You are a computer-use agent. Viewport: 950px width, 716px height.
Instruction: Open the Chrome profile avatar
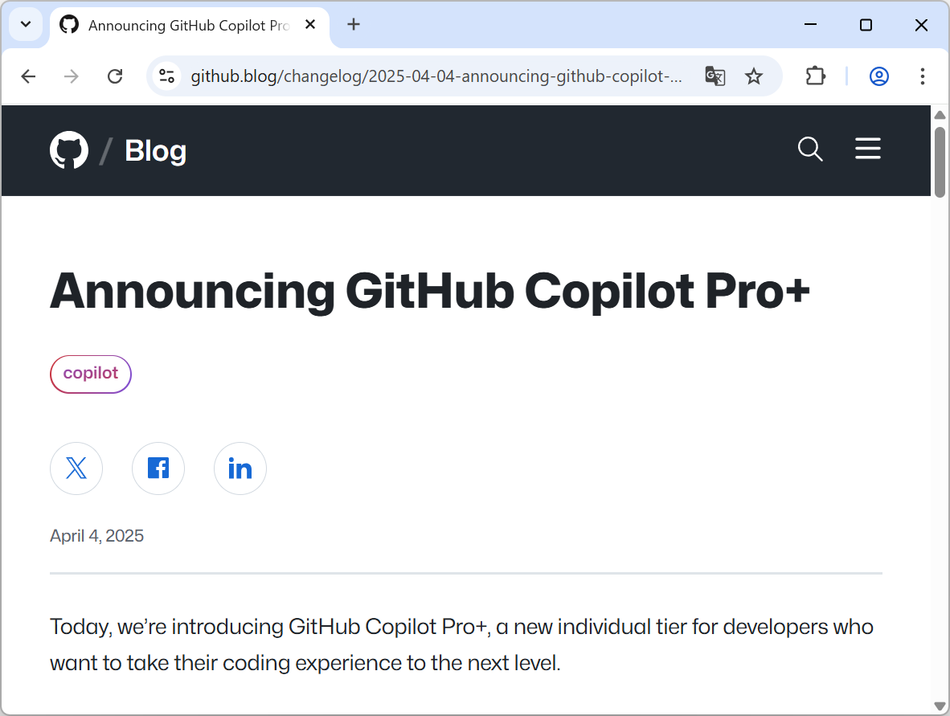pyautogui.click(x=879, y=76)
